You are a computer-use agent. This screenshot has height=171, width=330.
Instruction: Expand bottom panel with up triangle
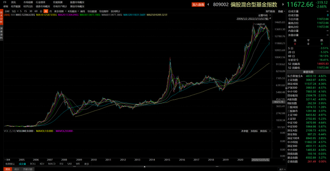[145, 167]
